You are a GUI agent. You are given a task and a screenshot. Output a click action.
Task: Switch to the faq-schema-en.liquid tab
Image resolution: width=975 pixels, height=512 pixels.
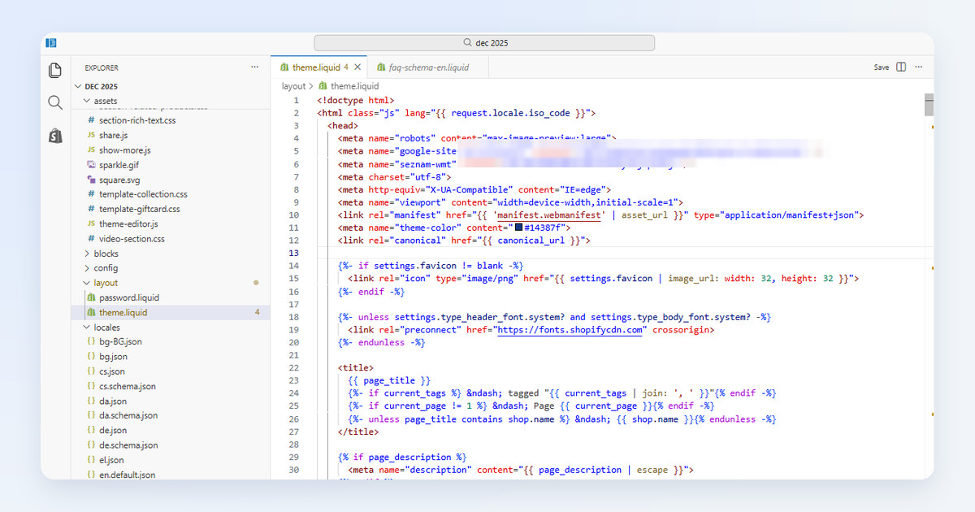(x=428, y=67)
